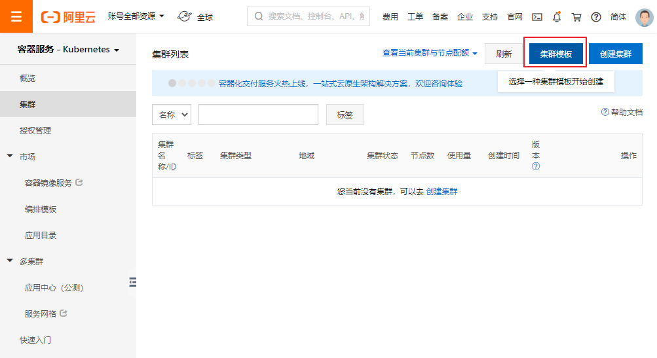
Task: Collapse sidebar using the side handle icon
Action: pos(132,282)
